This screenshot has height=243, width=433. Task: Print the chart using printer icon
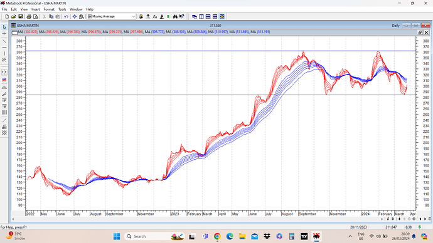29,16
